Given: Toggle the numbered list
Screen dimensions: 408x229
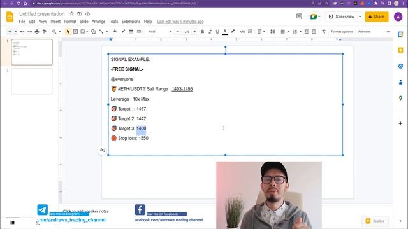Looking at the screenshot, I should pos(295,32).
